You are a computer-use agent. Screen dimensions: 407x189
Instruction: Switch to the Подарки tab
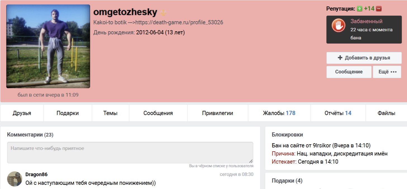tap(68, 113)
